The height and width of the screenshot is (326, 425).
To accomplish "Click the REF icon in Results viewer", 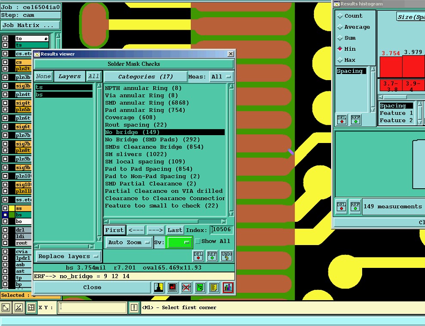I will (212, 256).
